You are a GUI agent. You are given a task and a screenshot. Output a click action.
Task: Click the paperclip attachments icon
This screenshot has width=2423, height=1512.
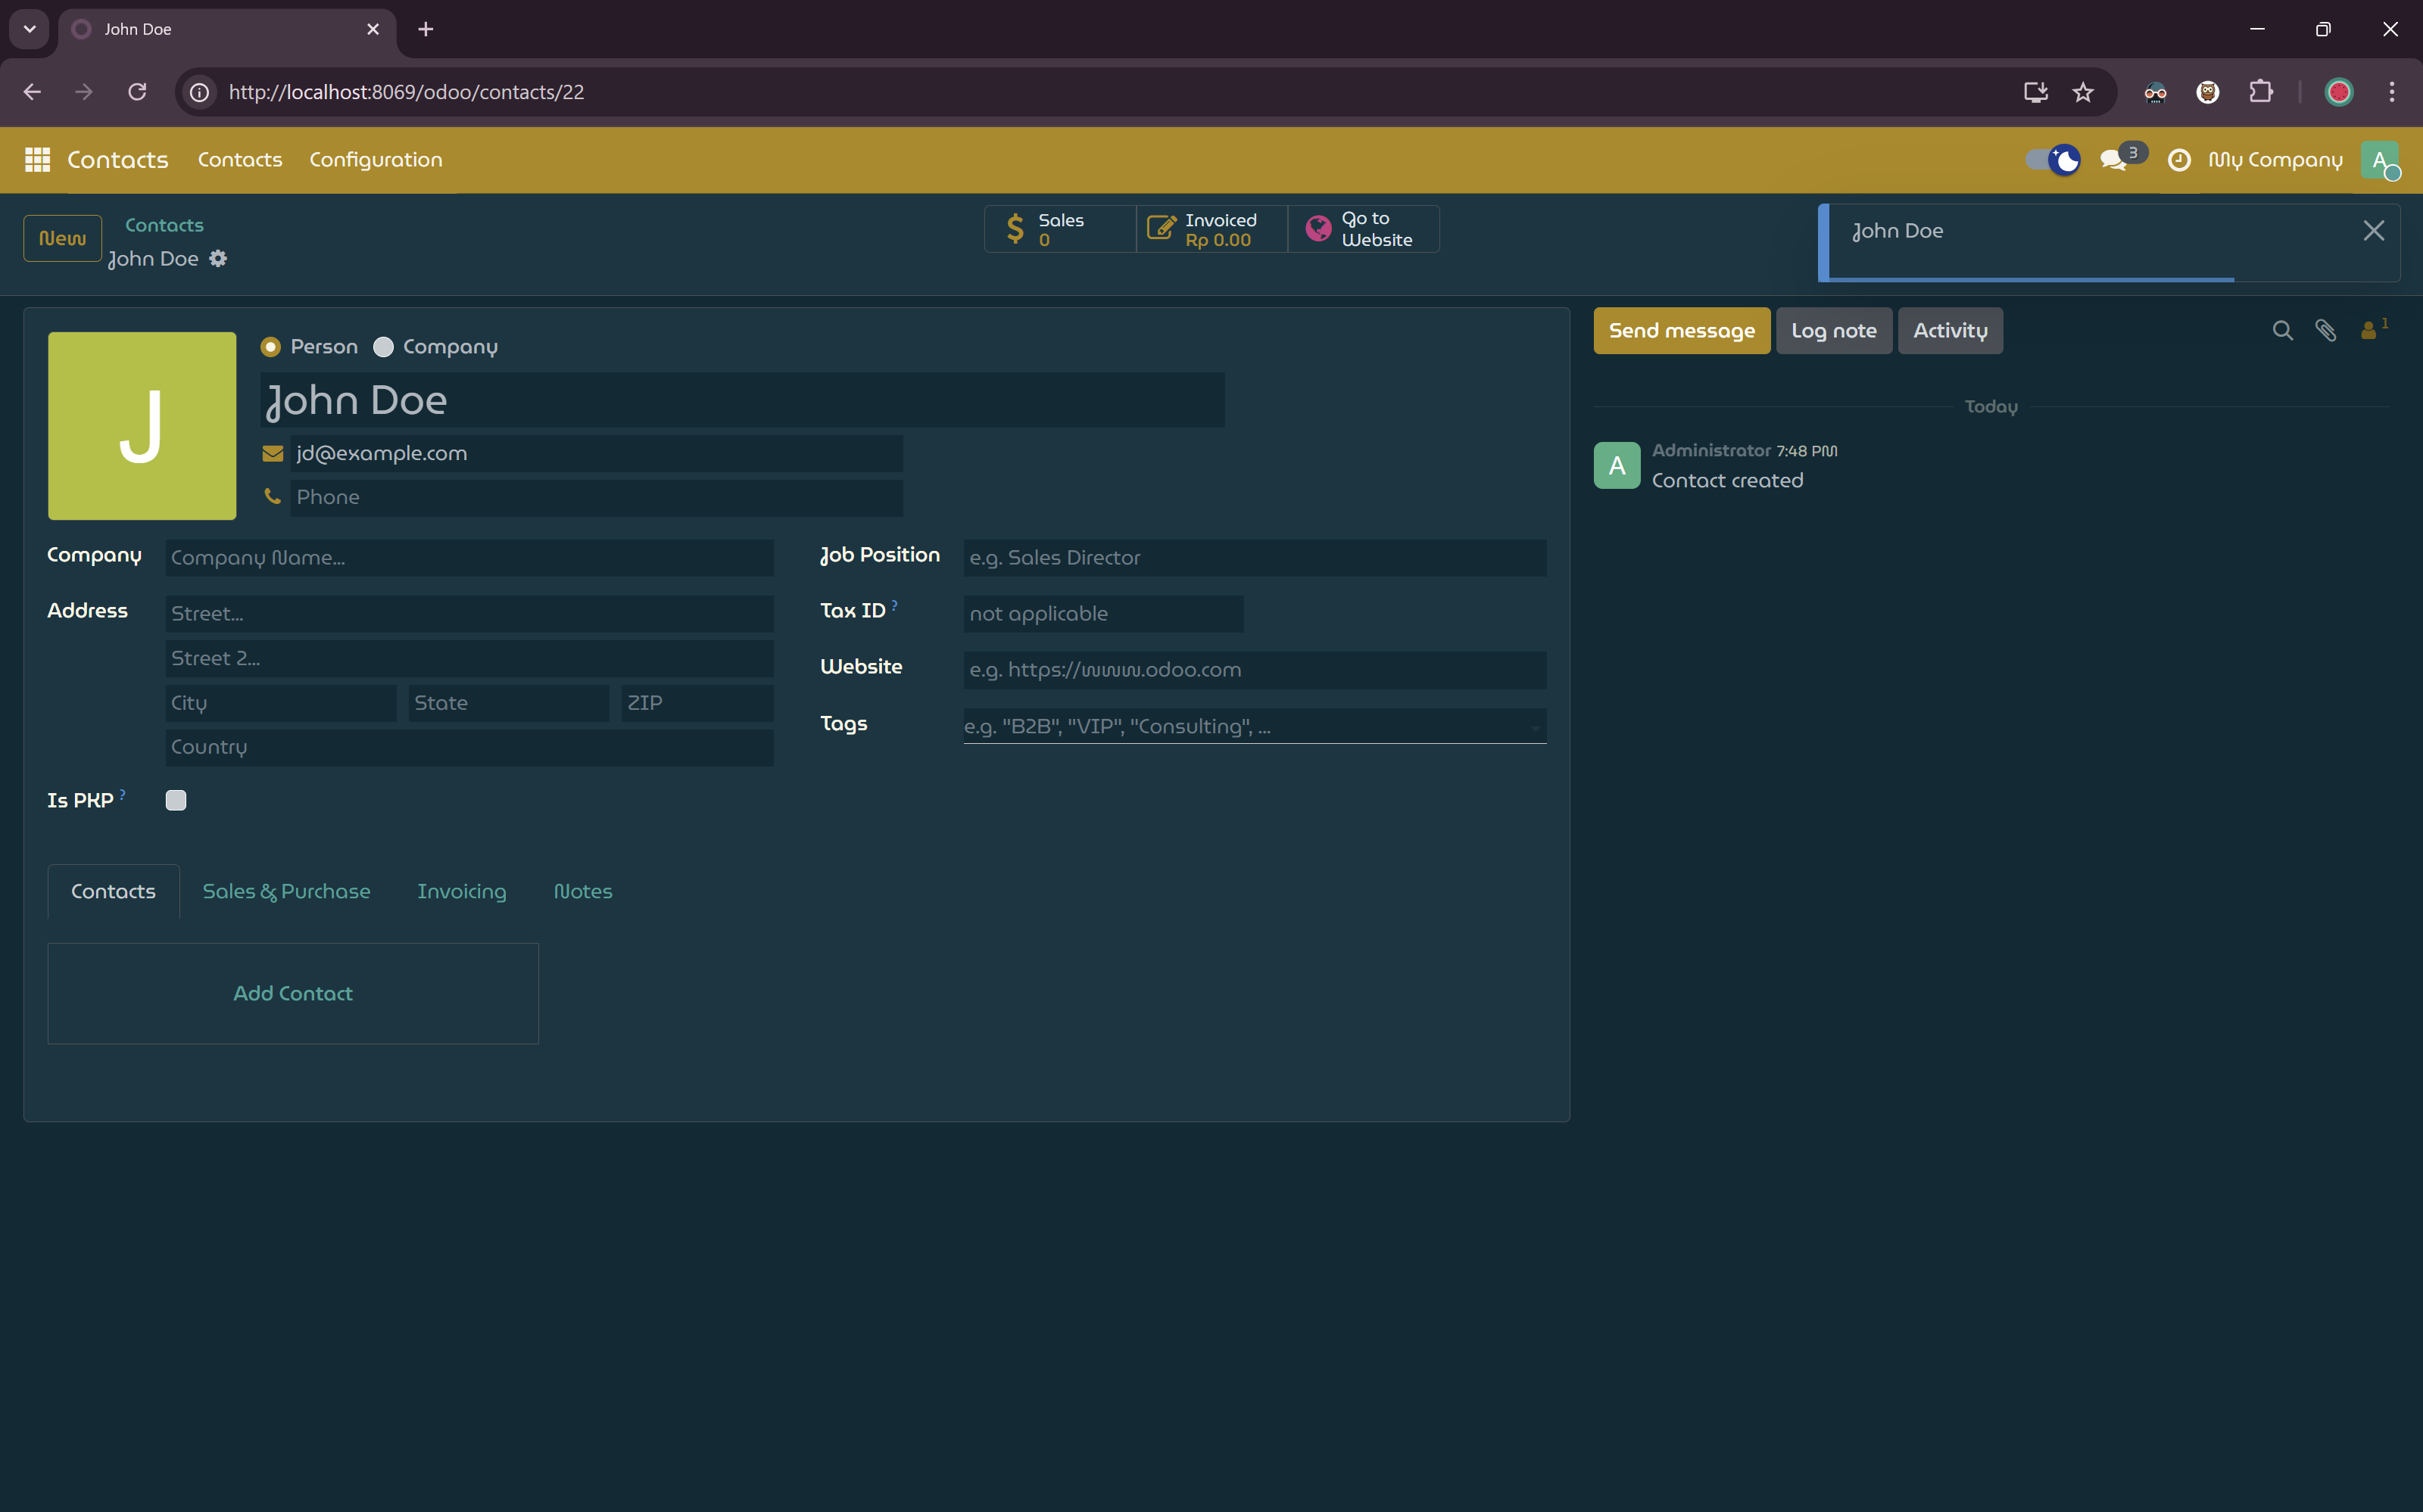click(x=2326, y=331)
